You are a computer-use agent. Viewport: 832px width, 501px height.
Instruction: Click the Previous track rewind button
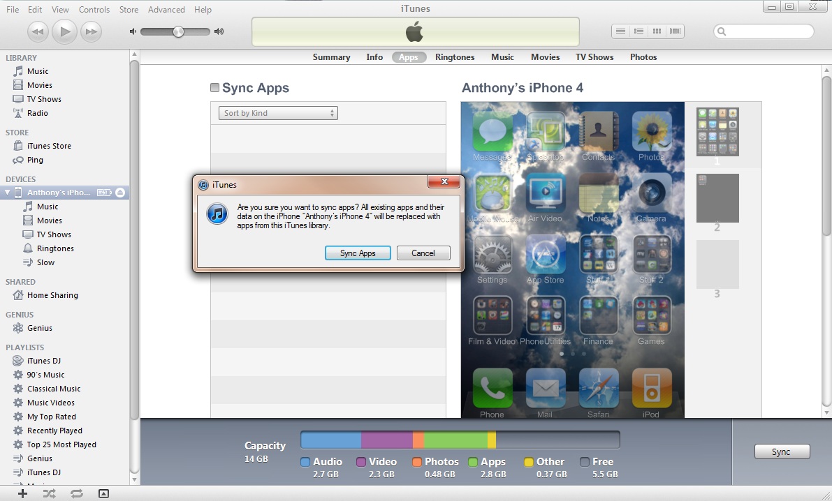coord(38,32)
